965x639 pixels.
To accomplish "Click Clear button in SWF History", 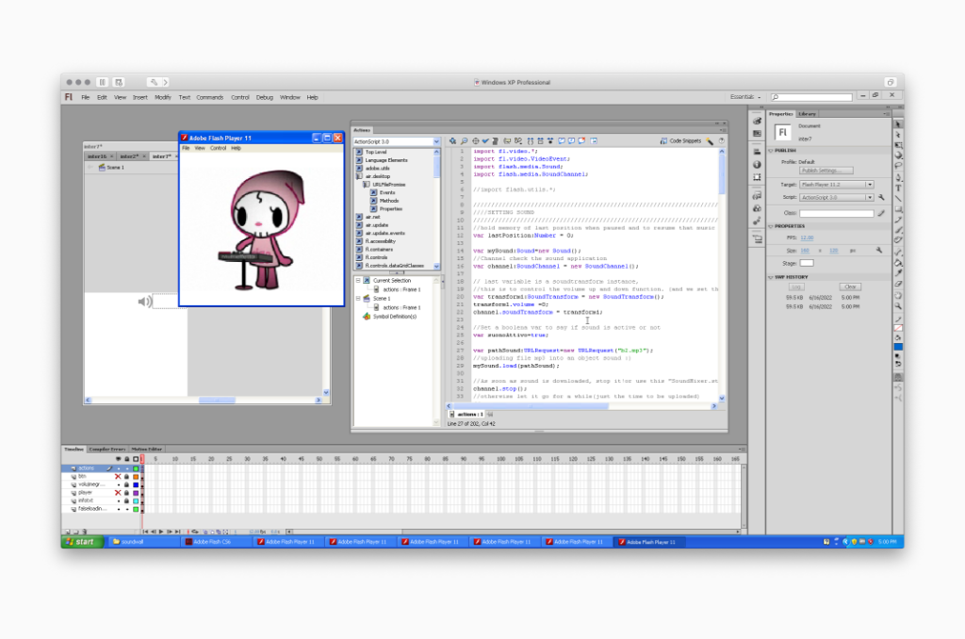I will coord(850,287).
